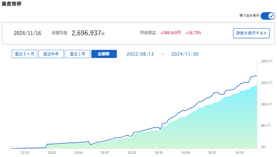The image size is (277, 157).
Task: Switch to the 直近半年 period
Action: pyautogui.click(x=51, y=54)
